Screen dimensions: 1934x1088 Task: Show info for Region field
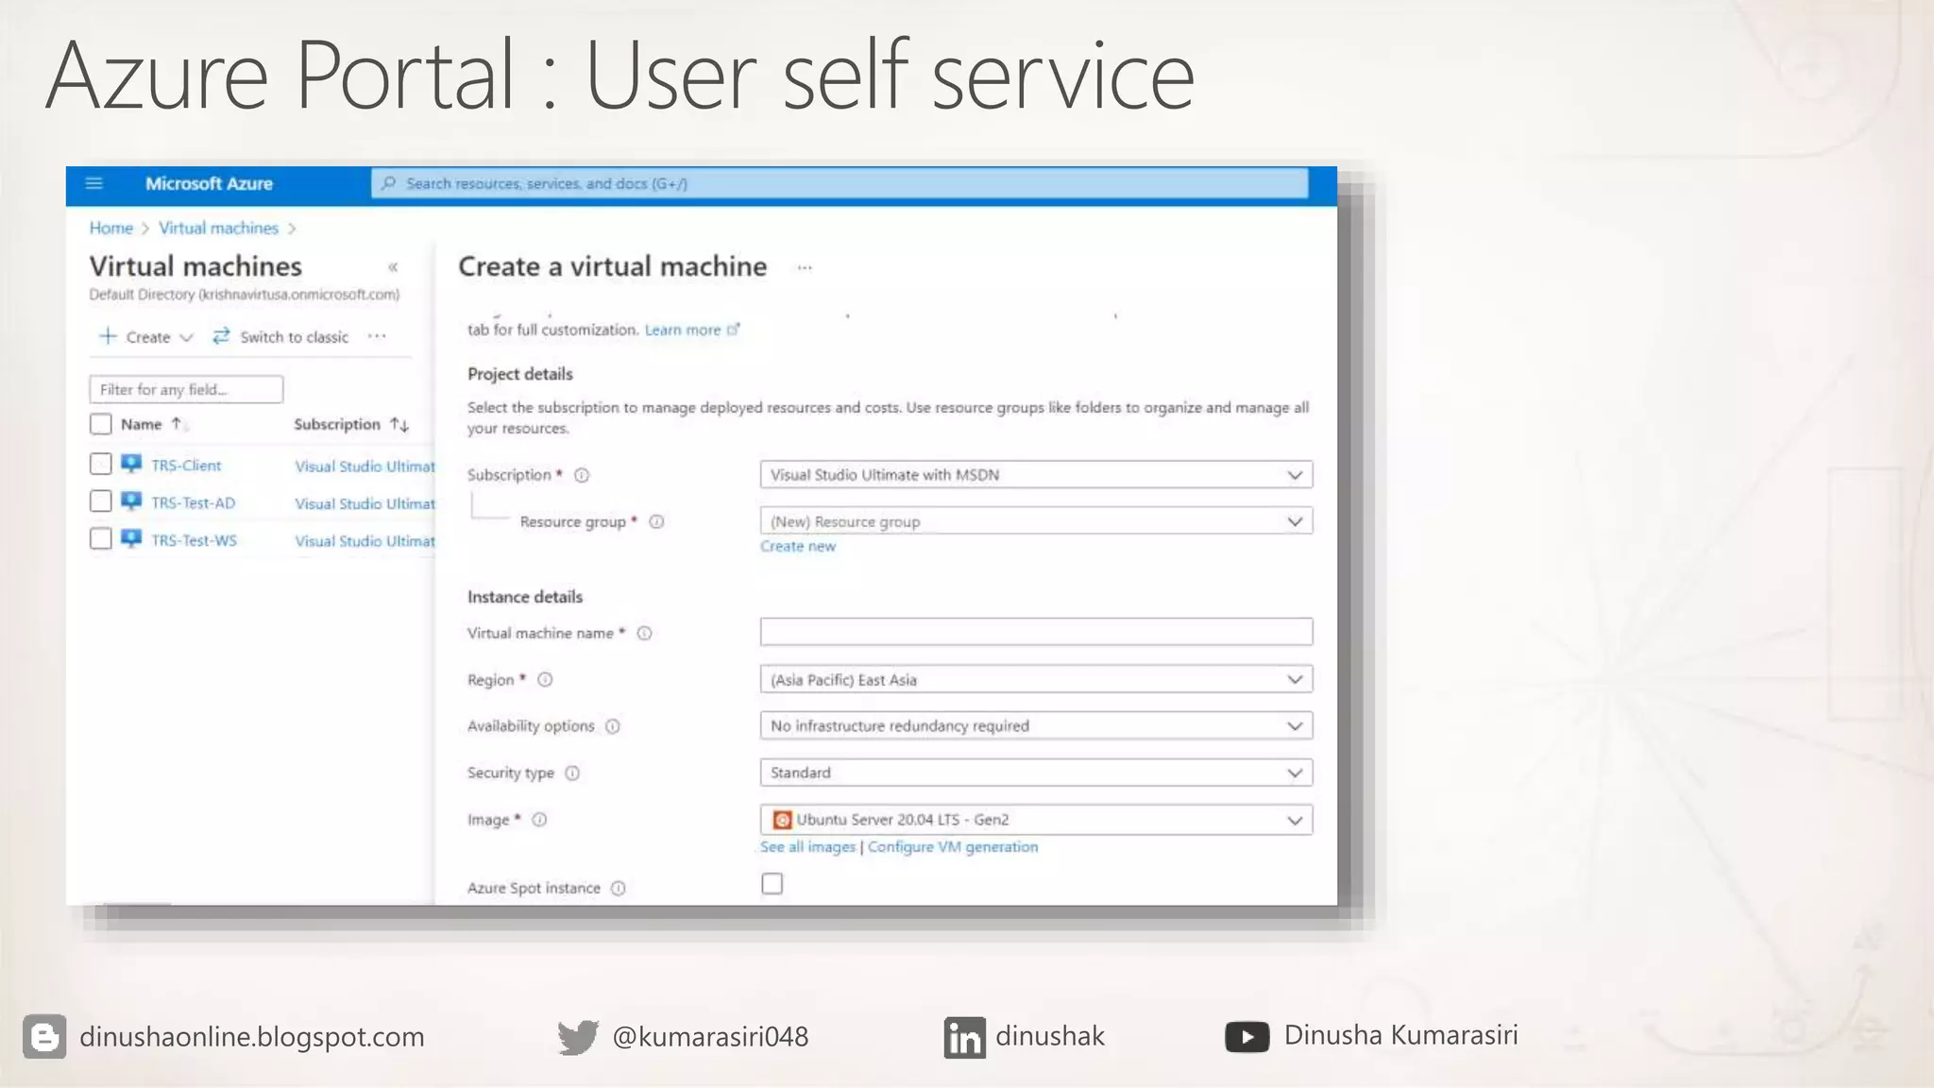click(545, 679)
